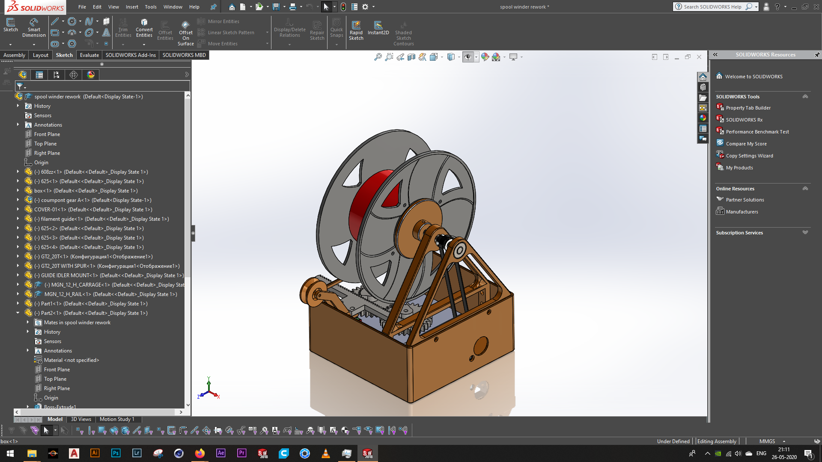Pin the SOLIDWORKS Resources task pane
The height and width of the screenshot is (462, 822).
coord(816,55)
